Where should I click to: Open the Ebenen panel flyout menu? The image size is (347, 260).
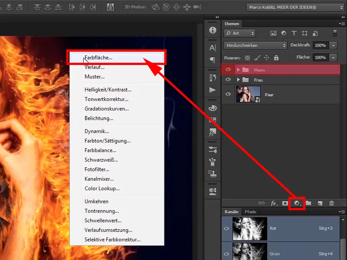[342, 23]
